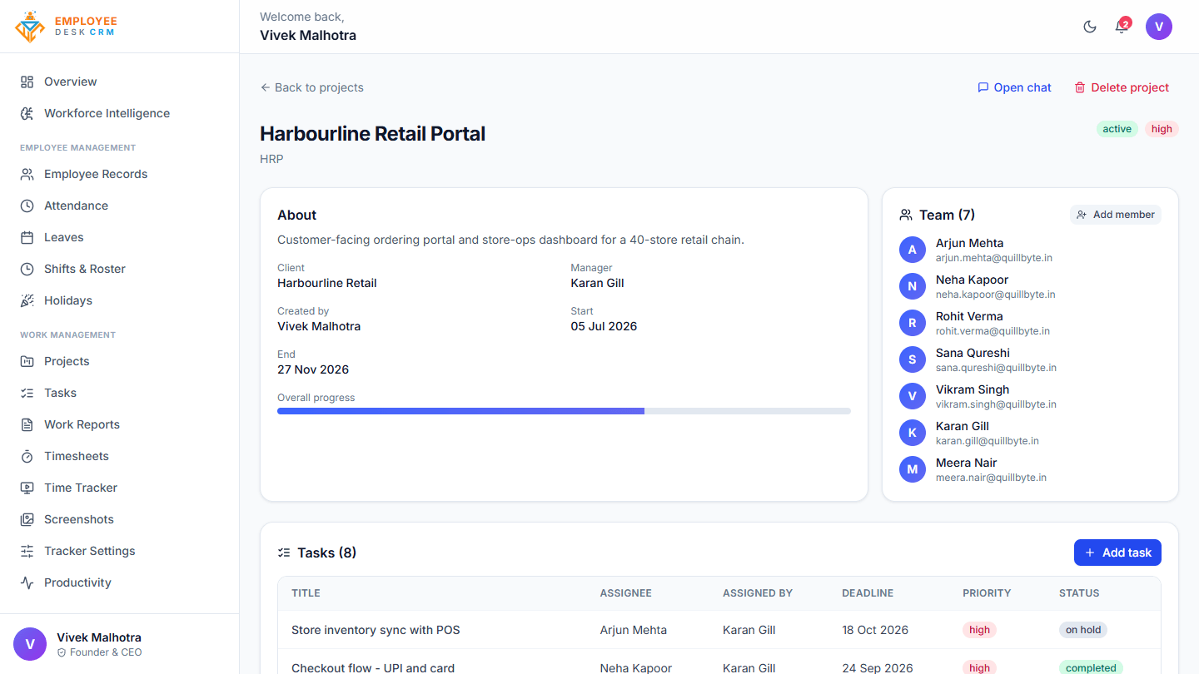The width and height of the screenshot is (1199, 674).
Task: Click Sana Qureshi's S avatar in Team
Action: [x=913, y=359]
